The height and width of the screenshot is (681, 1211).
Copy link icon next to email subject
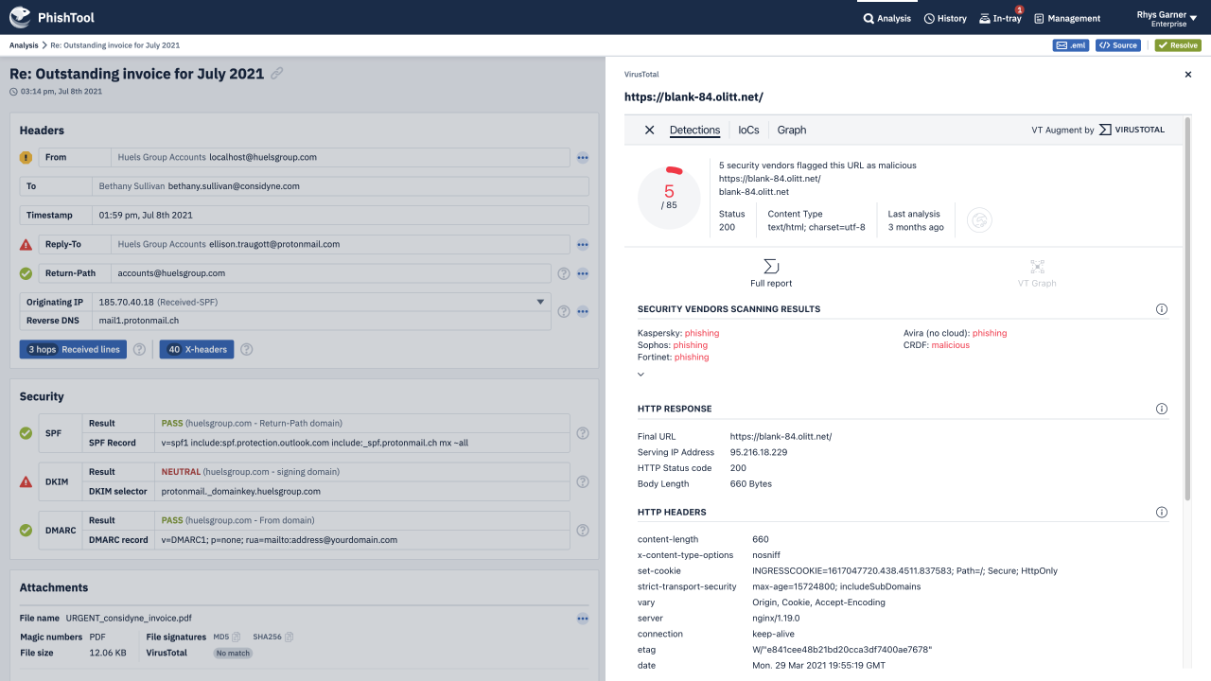(276, 73)
